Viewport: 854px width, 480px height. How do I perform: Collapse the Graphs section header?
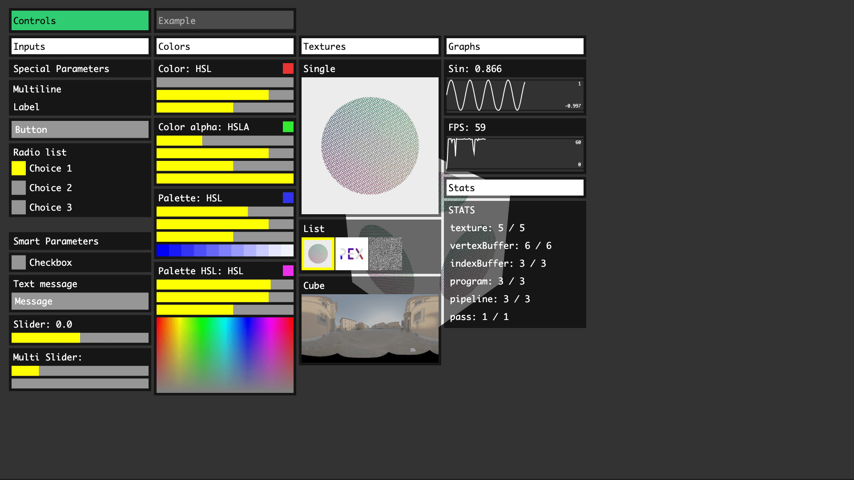click(x=515, y=46)
